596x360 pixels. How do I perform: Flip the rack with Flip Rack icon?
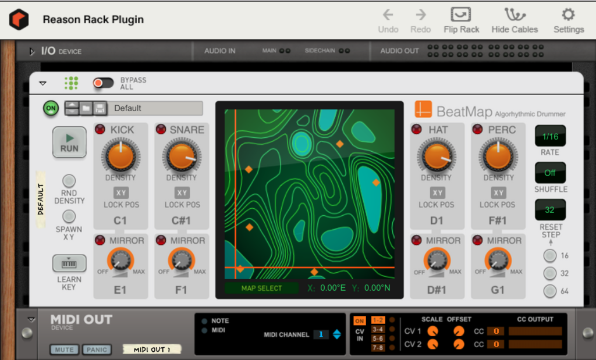[x=461, y=15]
